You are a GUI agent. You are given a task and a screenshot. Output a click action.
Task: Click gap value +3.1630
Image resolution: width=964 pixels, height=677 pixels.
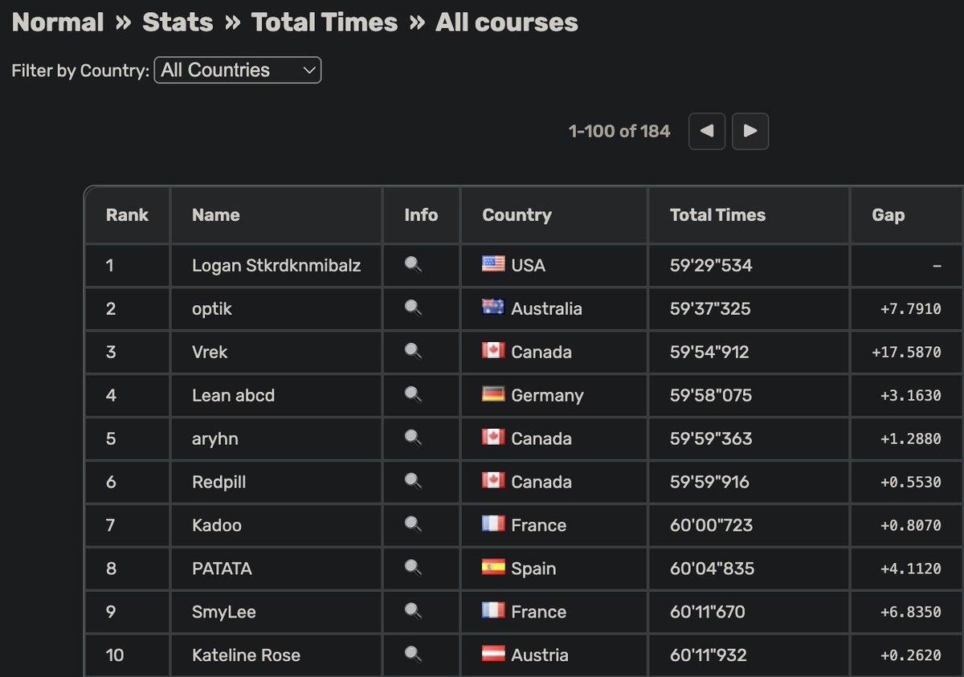[911, 395]
